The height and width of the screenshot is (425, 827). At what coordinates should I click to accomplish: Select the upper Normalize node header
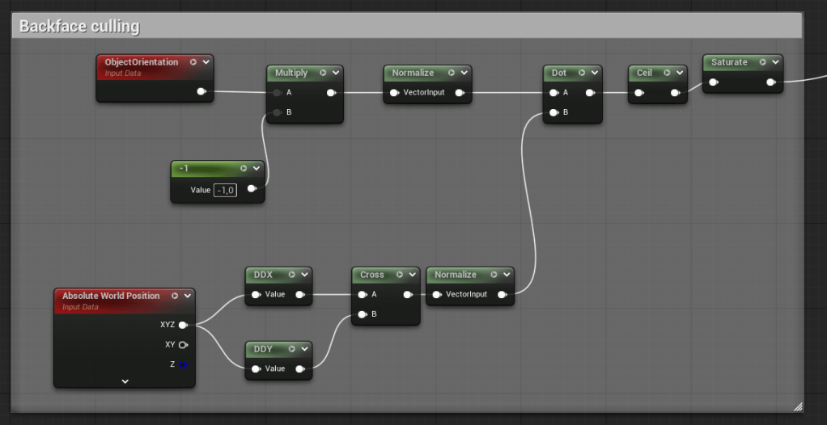click(x=413, y=73)
